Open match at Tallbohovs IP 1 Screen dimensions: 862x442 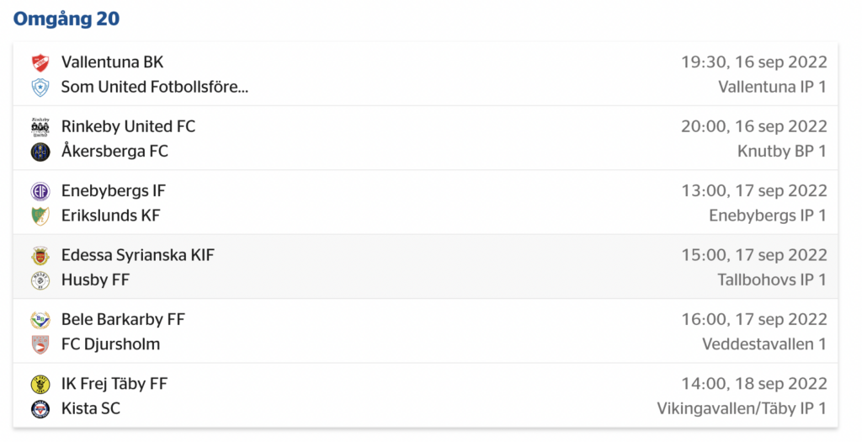point(425,267)
